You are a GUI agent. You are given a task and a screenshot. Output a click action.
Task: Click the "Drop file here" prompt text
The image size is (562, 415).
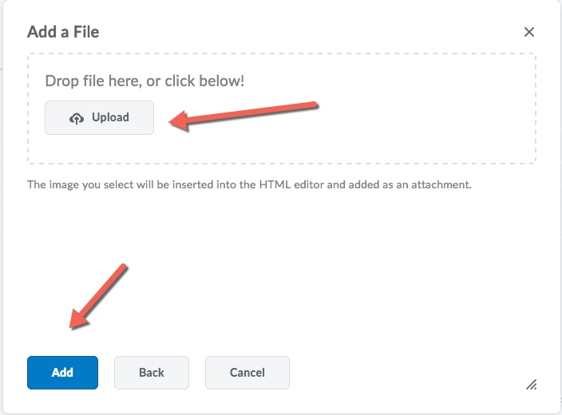(x=144, y=81)
